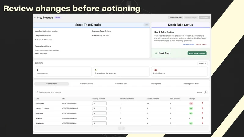Click the Quantity Scanned column header
244x137 pixels.
pos(98,99)
